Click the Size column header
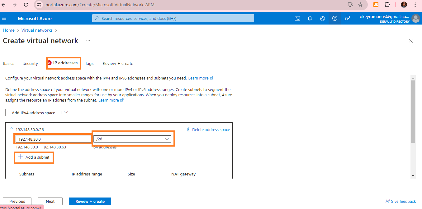The width and height of the screenshot is (422, 209). point(131,174)
